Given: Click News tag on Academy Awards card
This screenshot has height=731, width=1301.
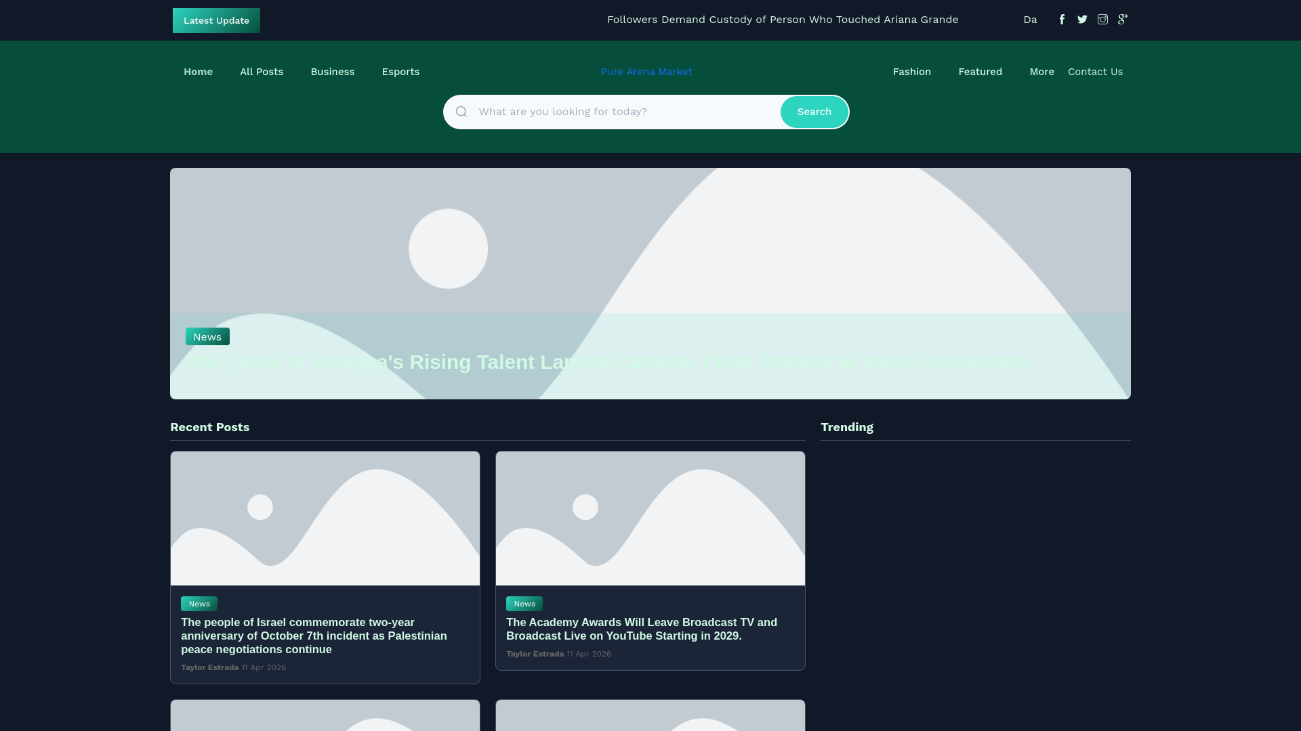Looking at the screenshot, I should pos(524,604).
